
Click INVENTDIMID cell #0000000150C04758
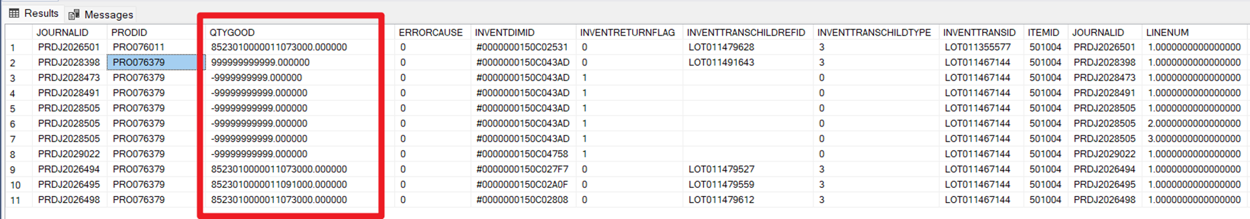(x=523, y=154)
